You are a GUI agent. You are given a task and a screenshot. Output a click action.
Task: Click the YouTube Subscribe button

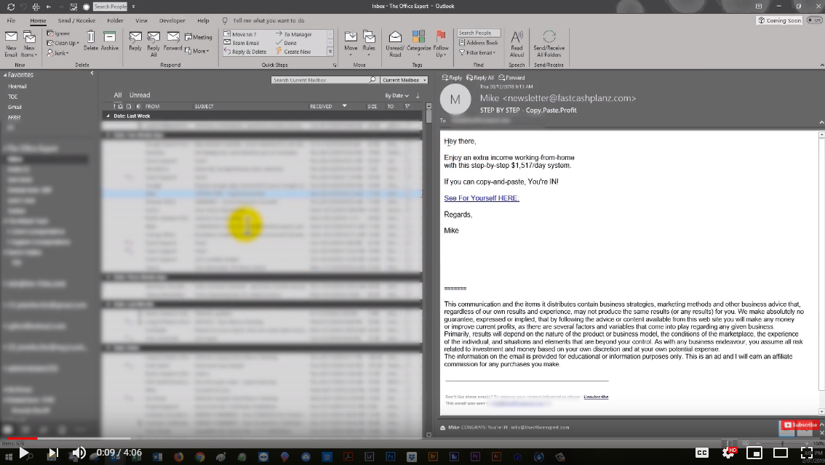point(800,424)
